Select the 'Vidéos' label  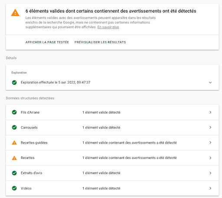click(26, 188)
